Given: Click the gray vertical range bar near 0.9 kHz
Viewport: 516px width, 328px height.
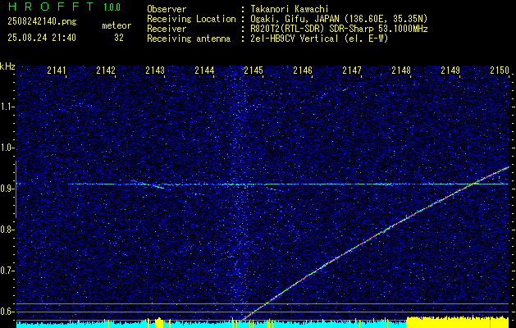Looking at the screenshot, I should point(16,189).
